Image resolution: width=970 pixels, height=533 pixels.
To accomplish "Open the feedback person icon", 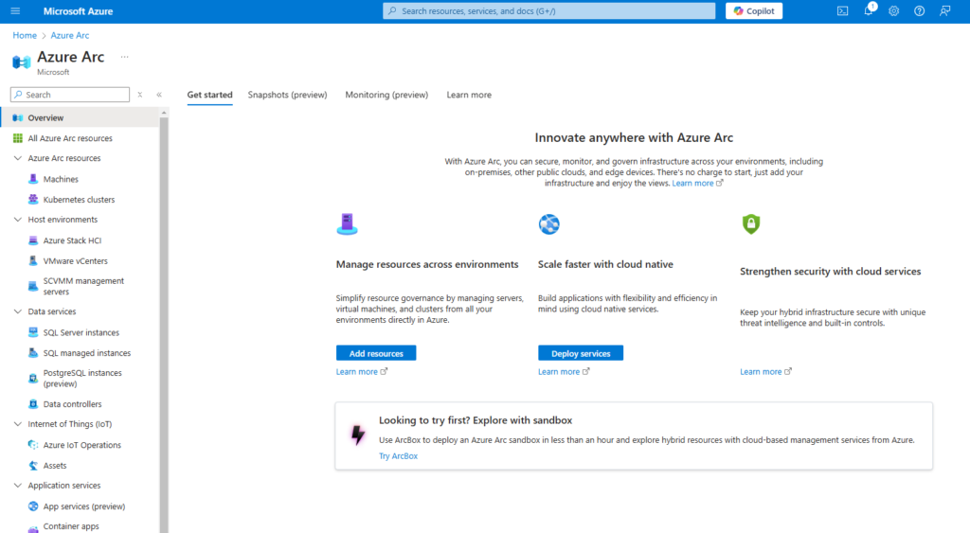I will (944, 11).
